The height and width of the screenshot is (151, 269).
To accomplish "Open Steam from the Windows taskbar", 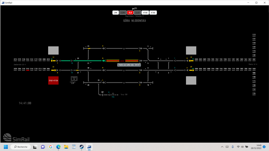I will click(x=81, y=147).
